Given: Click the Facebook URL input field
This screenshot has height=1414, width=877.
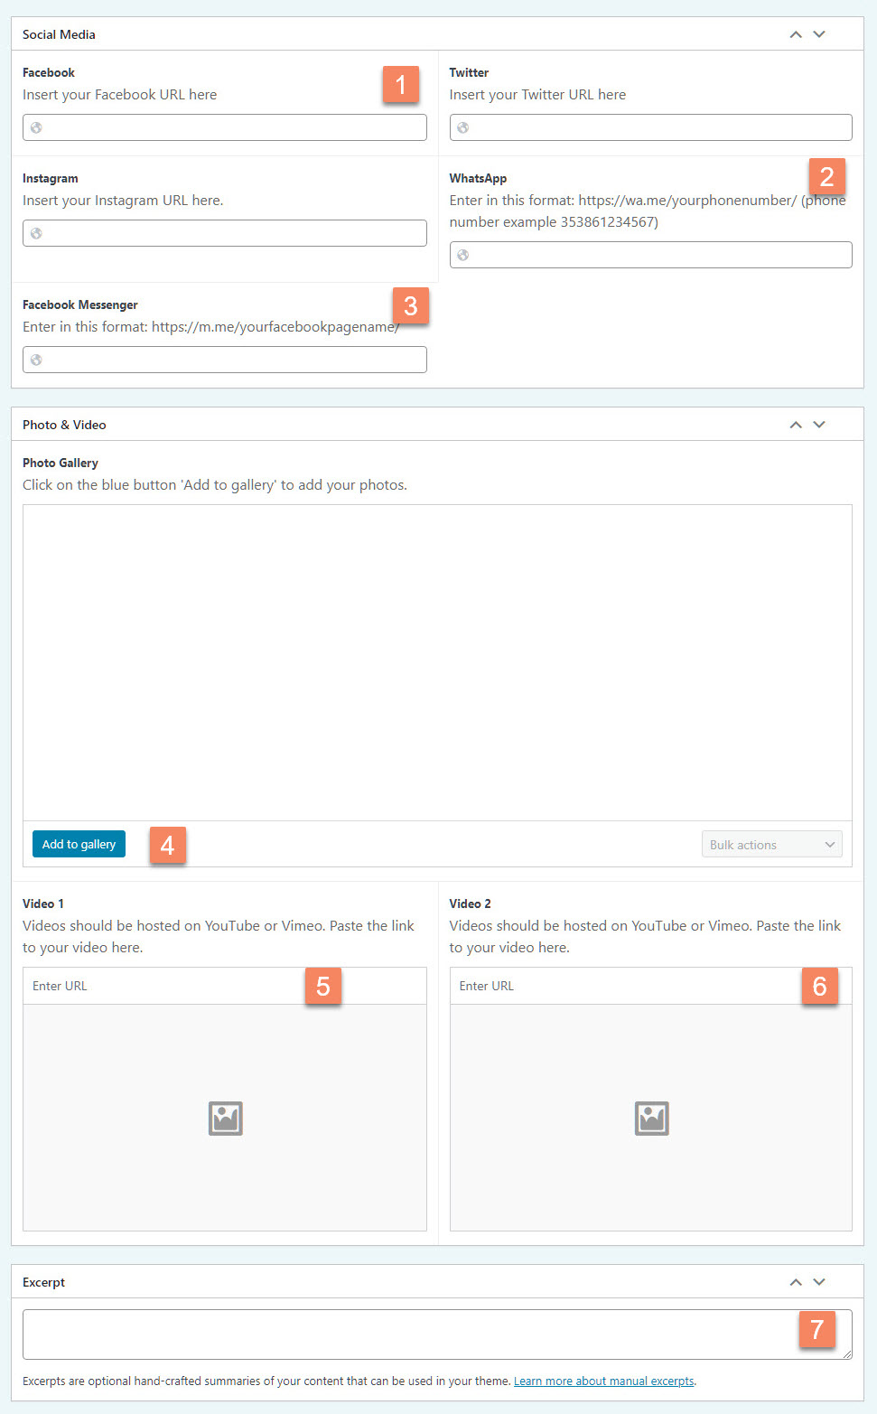Looking at the screenshot, I should click(x=224, y=127).
